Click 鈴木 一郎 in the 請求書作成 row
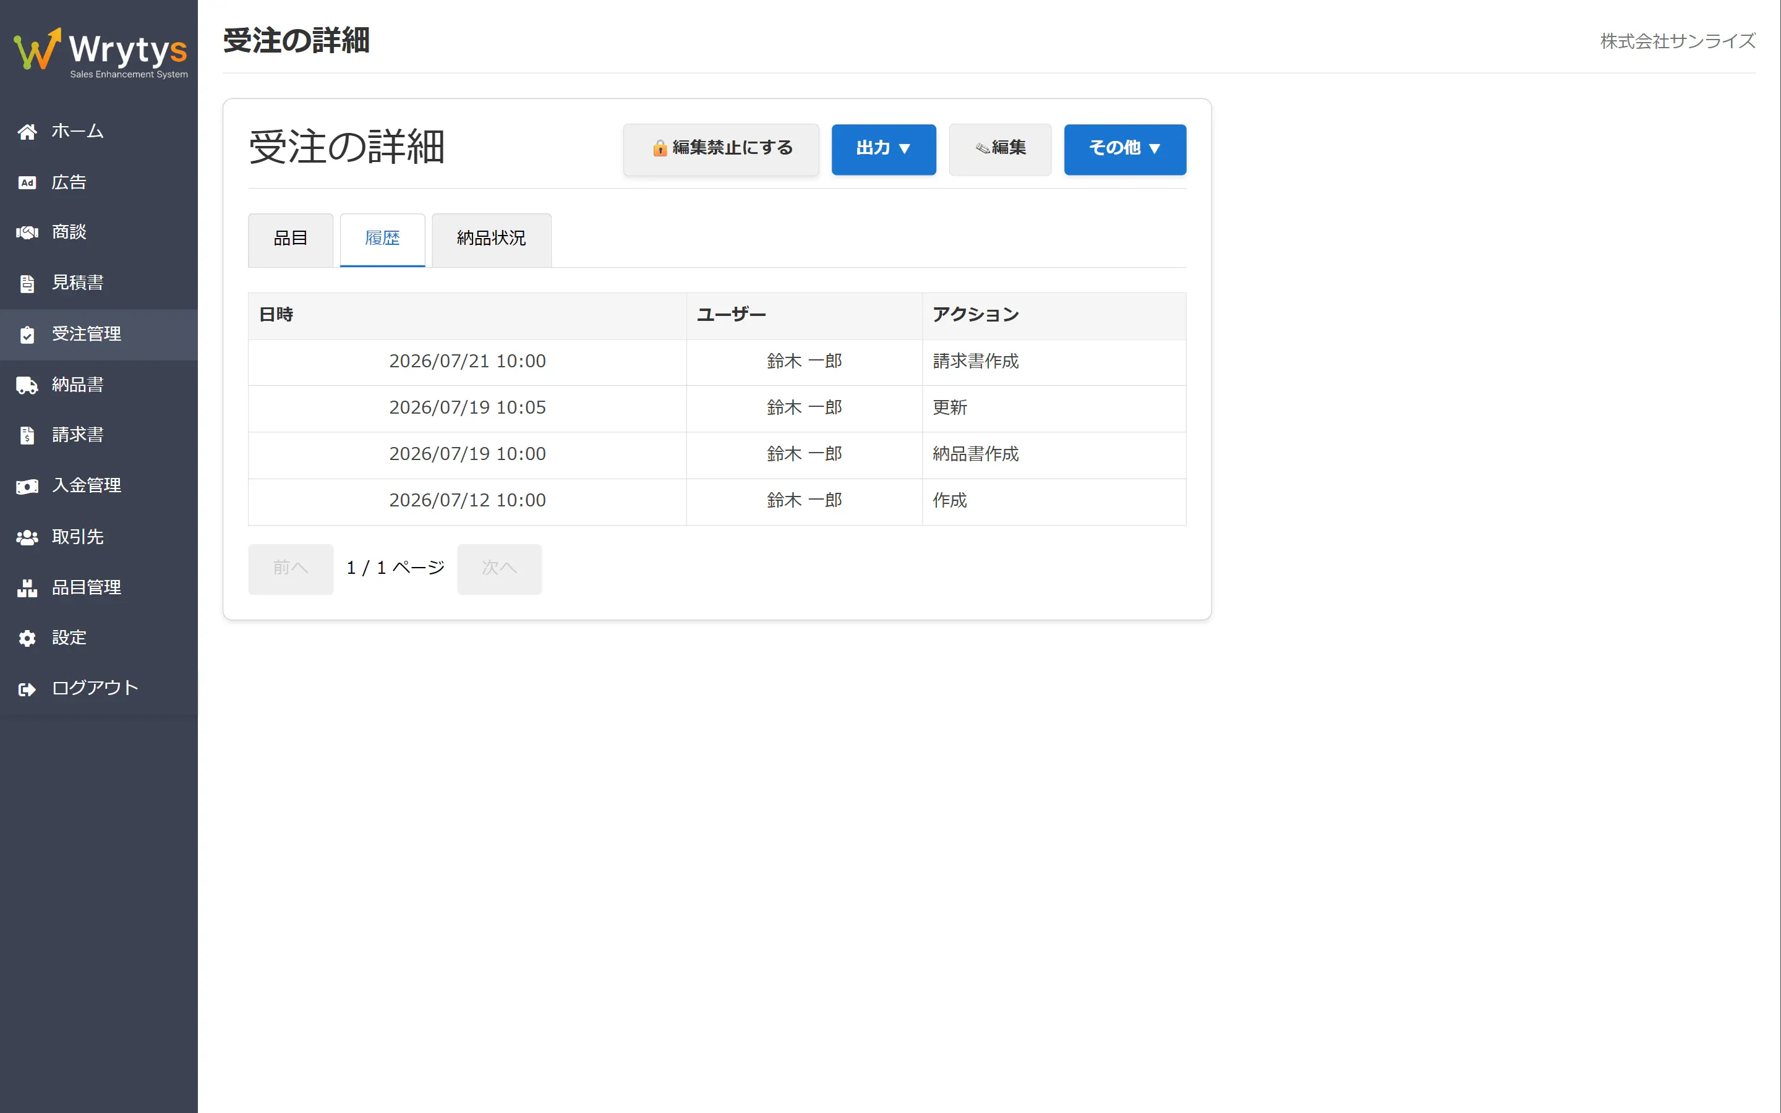Image resolution: width=1781 pixels, height=1113 pixels. pos(805,362)
